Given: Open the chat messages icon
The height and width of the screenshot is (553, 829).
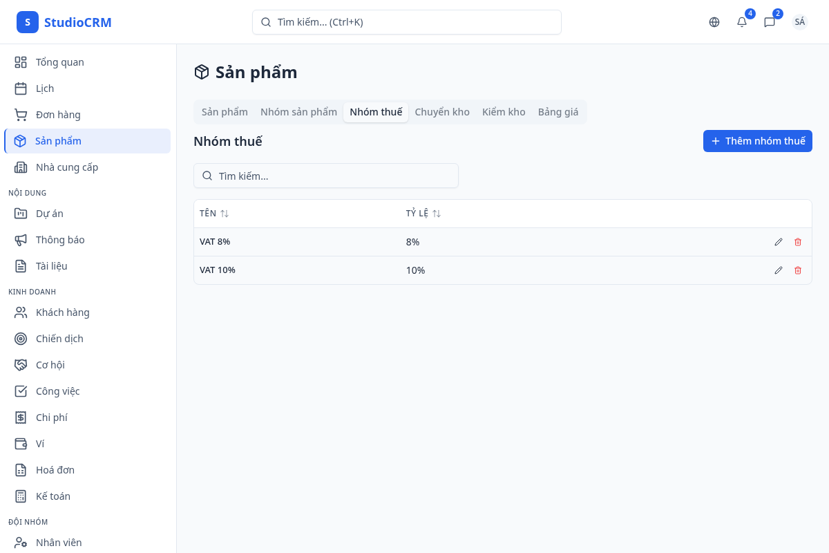Looking at the screenshot, I should pyautogui.click(x=770, y=22).
